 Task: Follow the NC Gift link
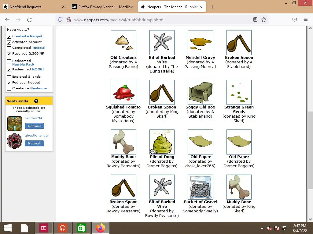38,69
